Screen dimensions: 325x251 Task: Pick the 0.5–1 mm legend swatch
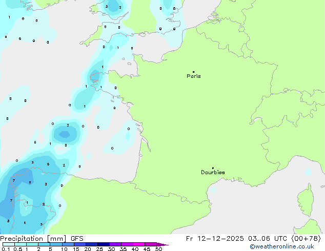21,244
